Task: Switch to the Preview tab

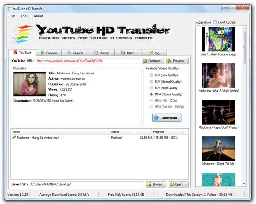Action: (49, 53)
